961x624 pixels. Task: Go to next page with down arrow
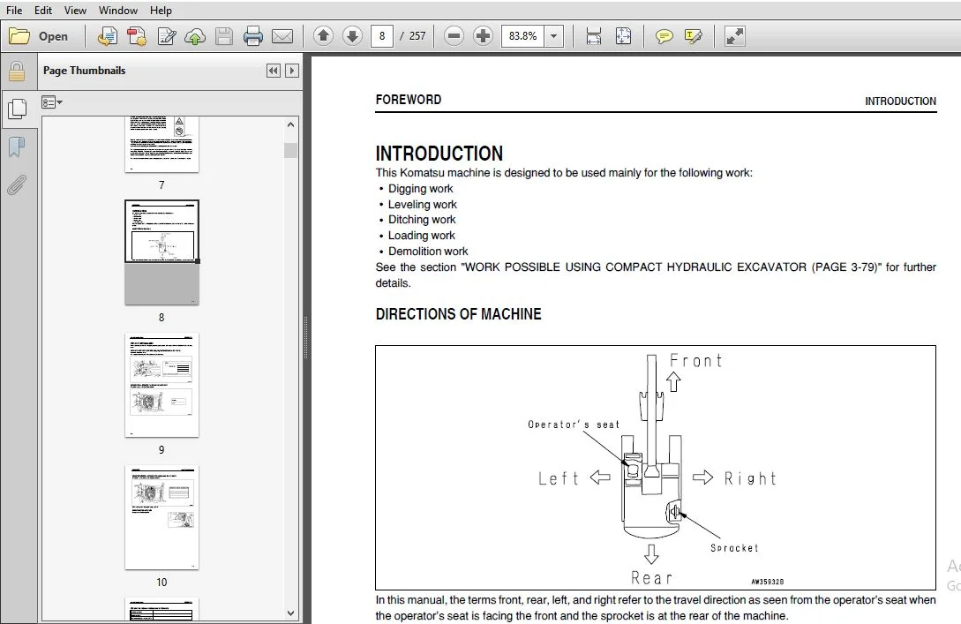[x=352, y=36]
